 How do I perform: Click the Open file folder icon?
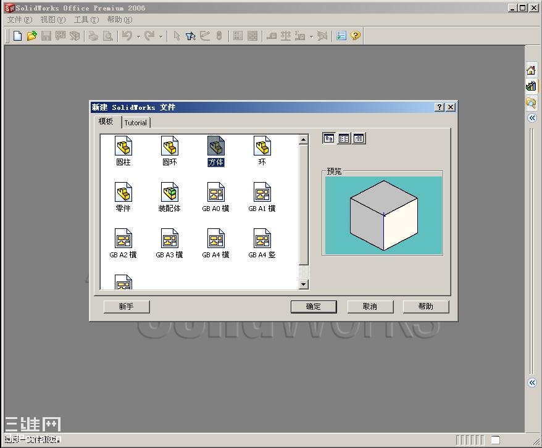[32, 36]
